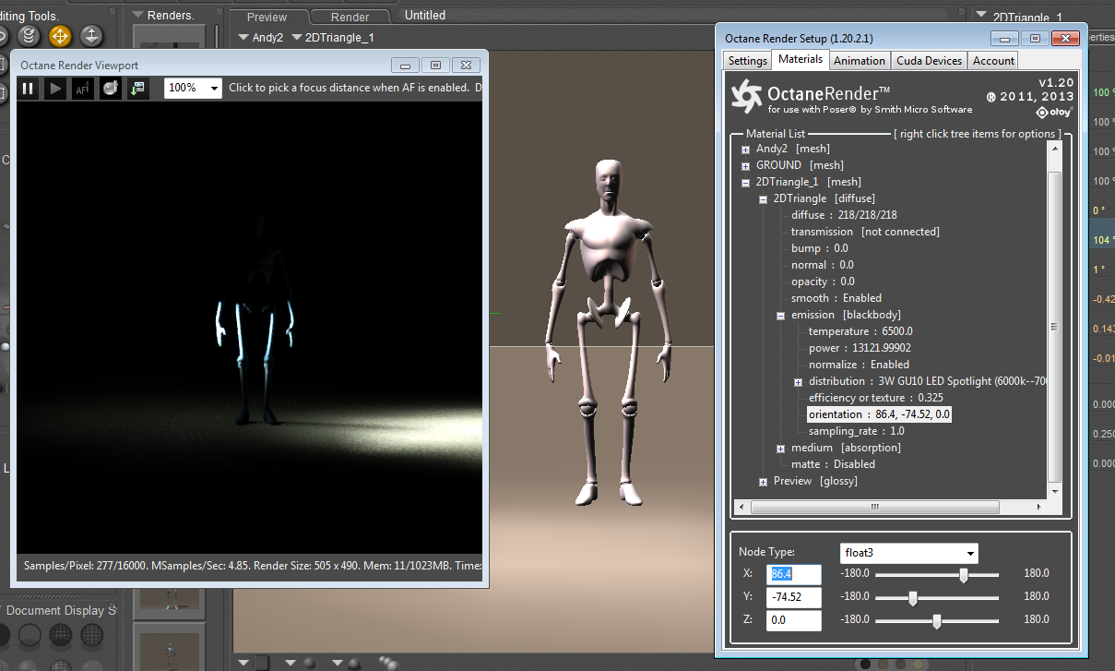Click the Y value field showing -74.52
Image resolution: width=1115 pixels, height=671 pixels.
point(794,597)
